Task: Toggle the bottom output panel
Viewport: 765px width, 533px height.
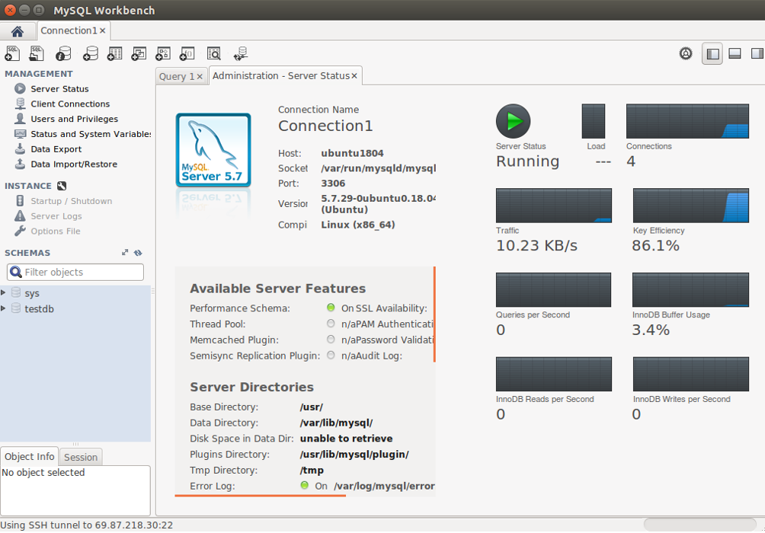Action: (735, 53)
